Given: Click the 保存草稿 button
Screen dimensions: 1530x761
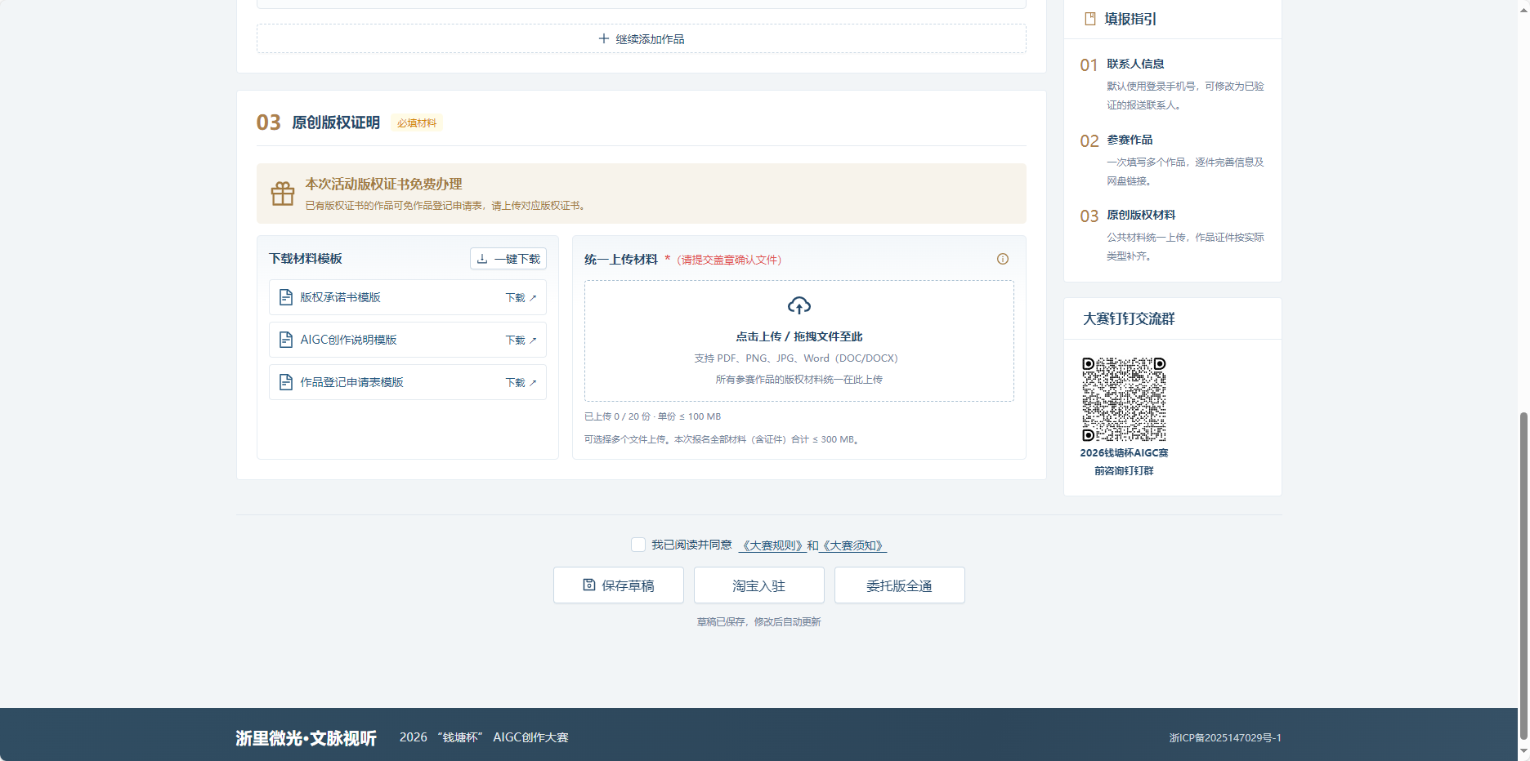Looking at the screenshot, I should (619, 585).
